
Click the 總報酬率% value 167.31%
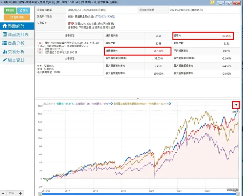coord(158,51)
